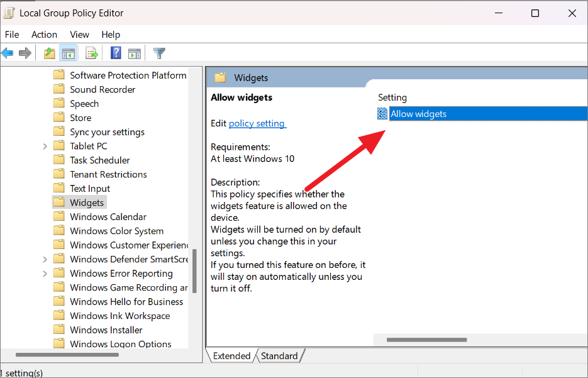Select Tenant Restrictions tree item
Image resolution: width=588 pixels, height=378 pixels.
[x=108, y=174]
